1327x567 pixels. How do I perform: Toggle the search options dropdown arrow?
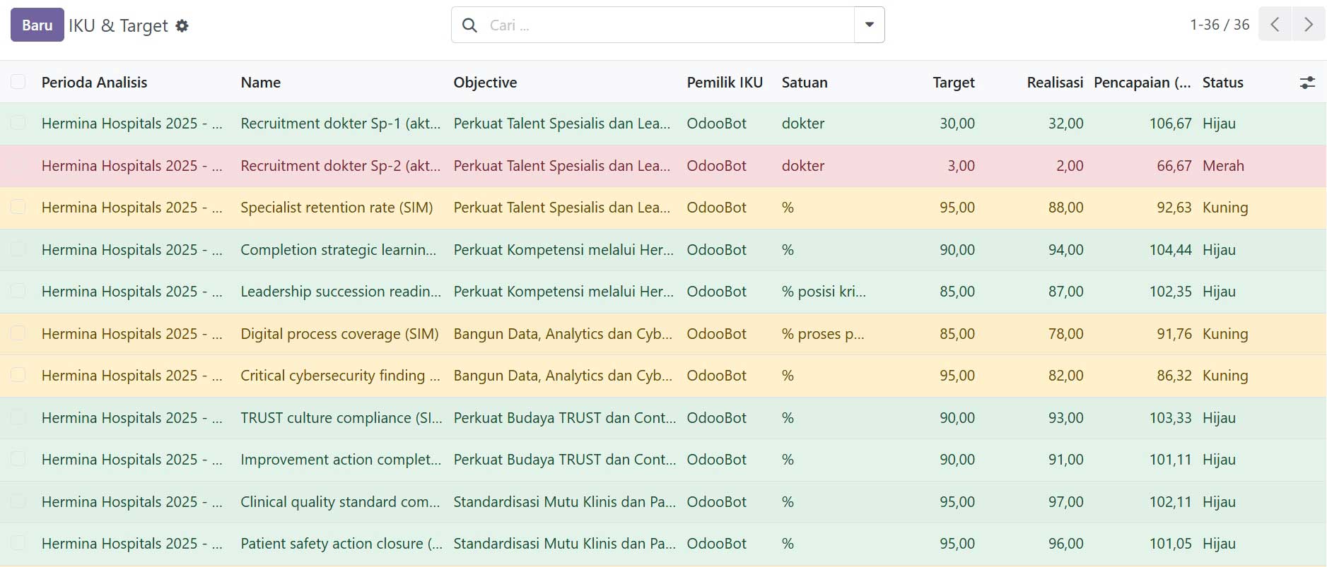point(870,25)
